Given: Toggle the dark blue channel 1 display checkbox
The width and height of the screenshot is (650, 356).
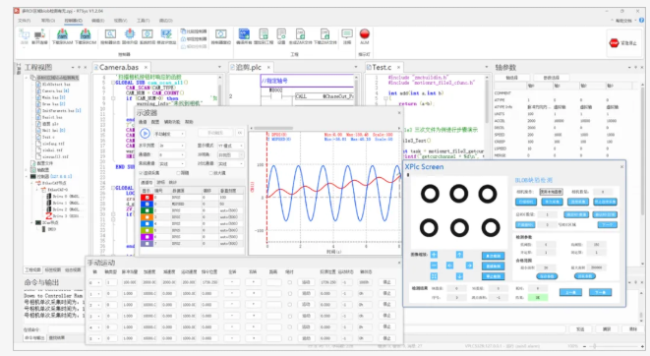Looking at the screenshot, I should coord(147,204).
